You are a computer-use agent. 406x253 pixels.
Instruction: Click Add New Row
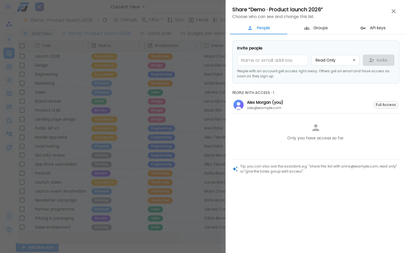(37, 247)
